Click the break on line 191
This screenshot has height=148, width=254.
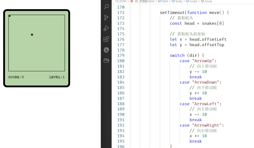point(196,120)
